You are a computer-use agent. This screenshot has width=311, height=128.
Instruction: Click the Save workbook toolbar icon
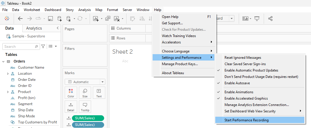coord(50,19)
